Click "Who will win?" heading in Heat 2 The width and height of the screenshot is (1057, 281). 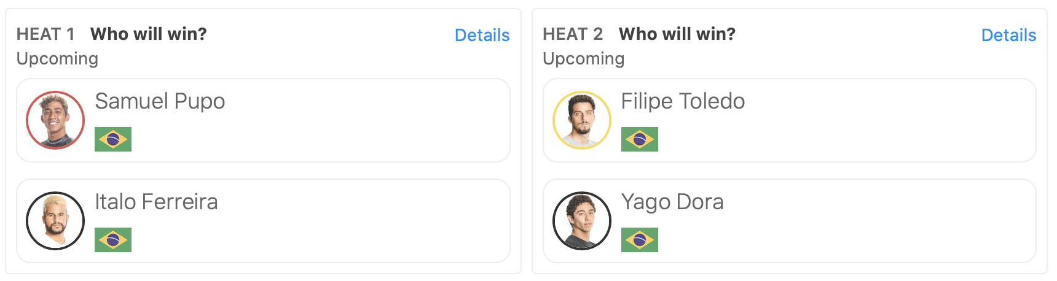pyautogui.click(x=677, y=34)
